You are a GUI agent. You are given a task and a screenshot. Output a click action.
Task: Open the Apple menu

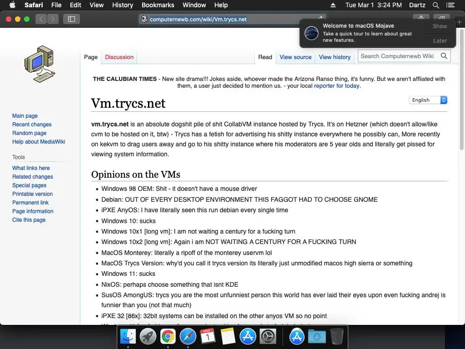(12, 5)
